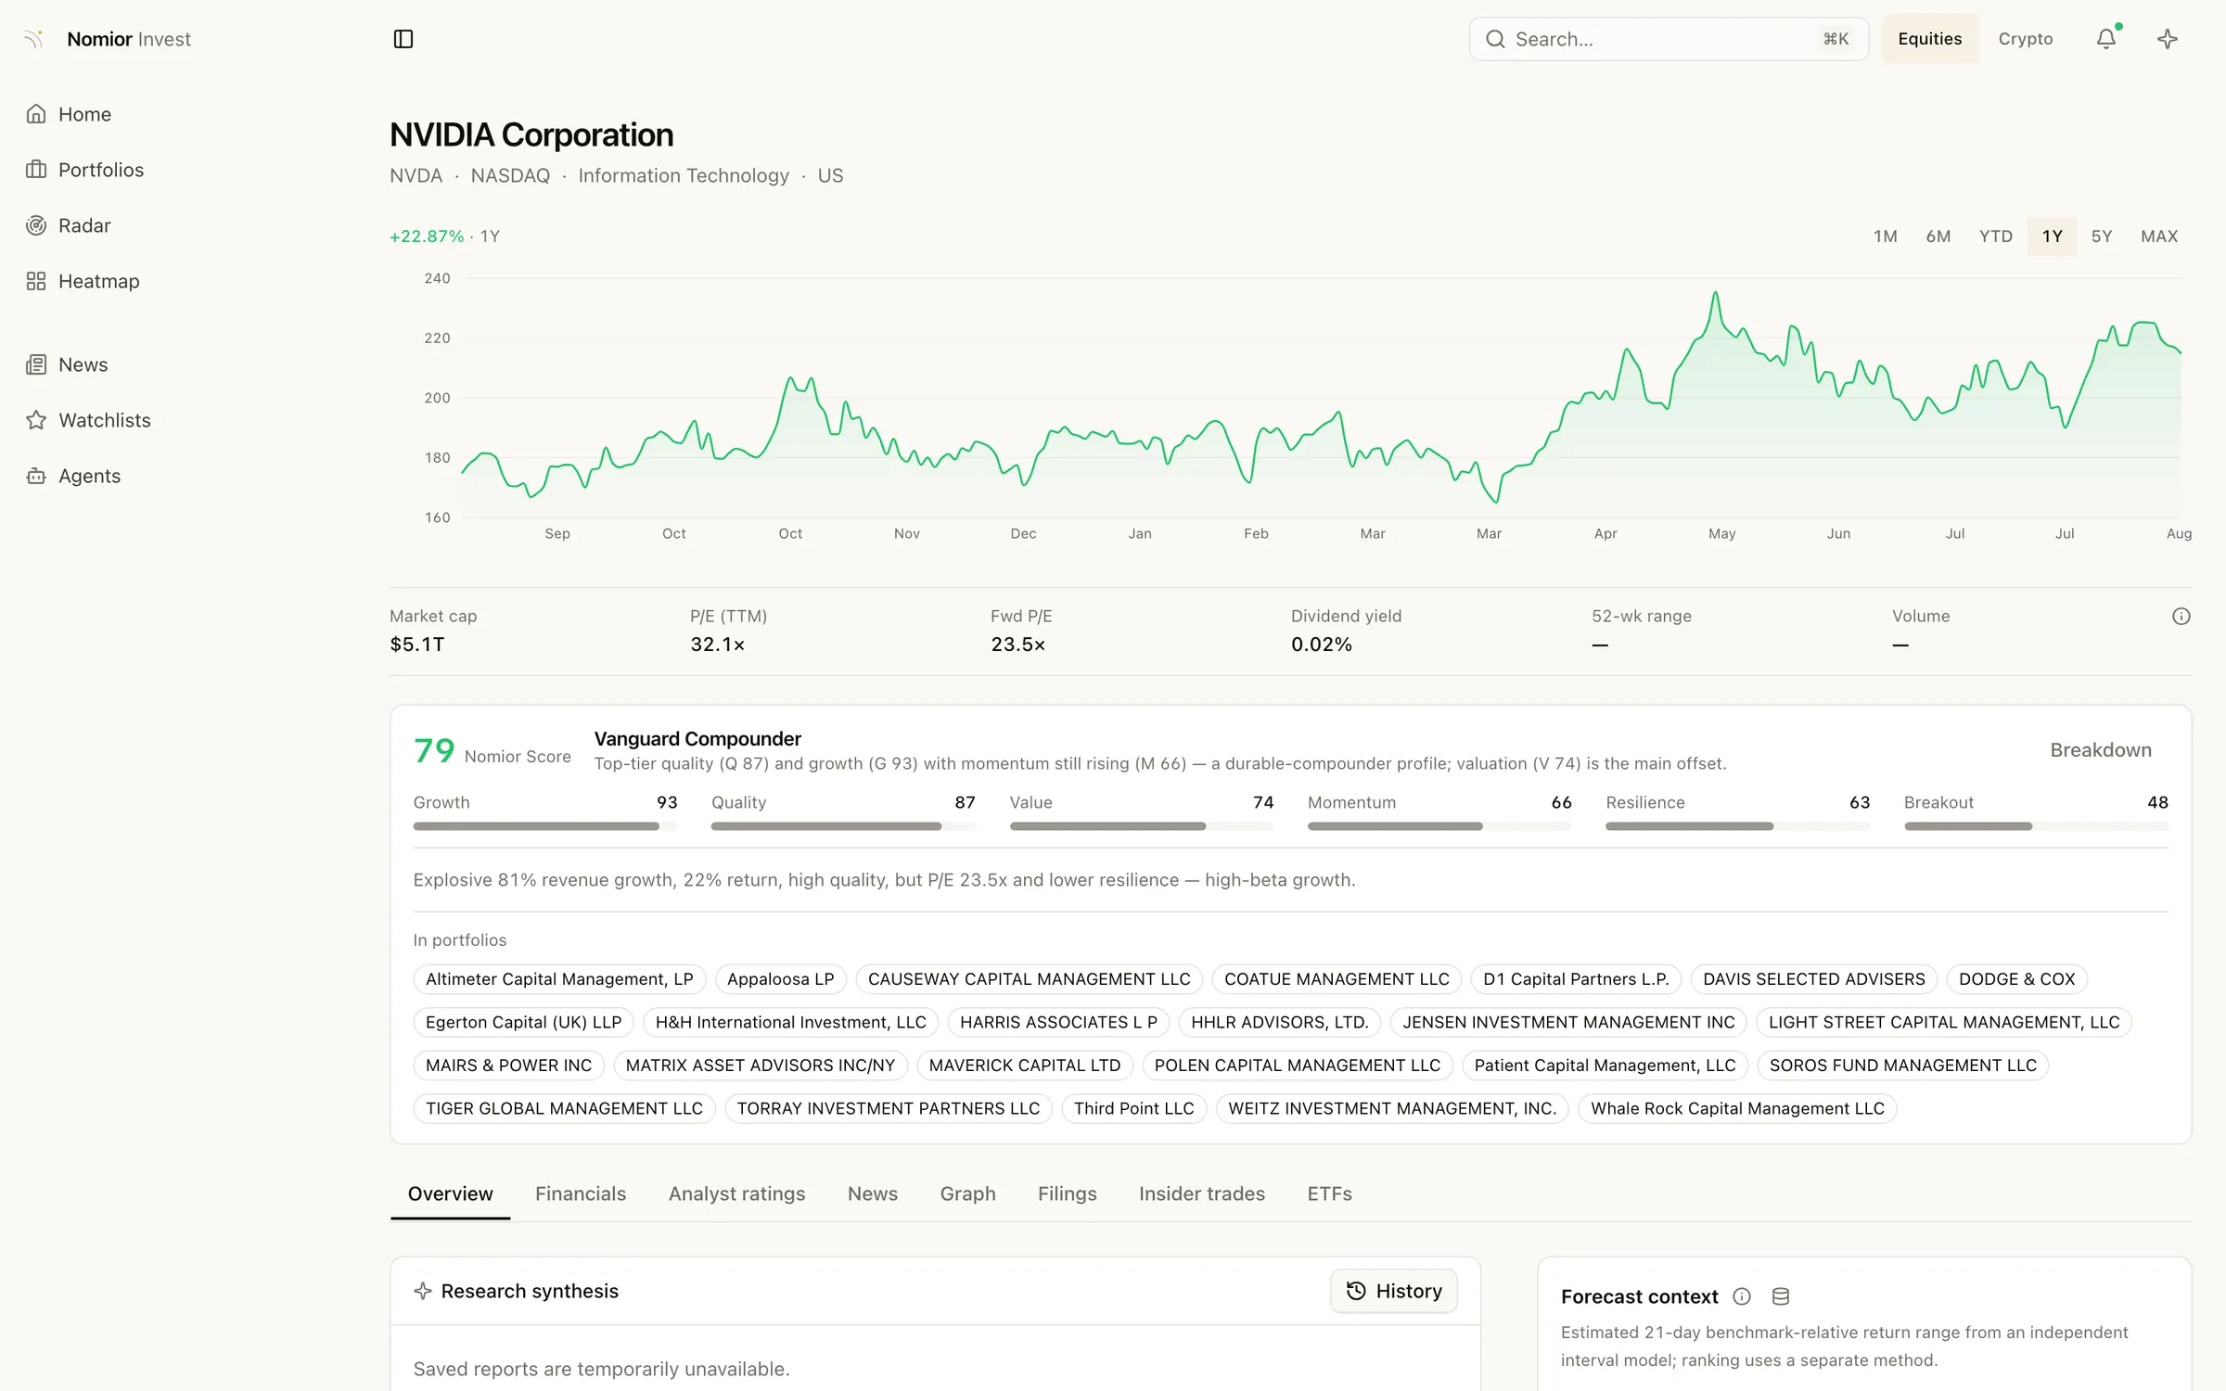The height and width of the screenshot is (1391, 2226).
Task: Open SOROS FUND MANAGEMENT LLC chip
Action: pyautogui.click(x=1902, y=1066)
